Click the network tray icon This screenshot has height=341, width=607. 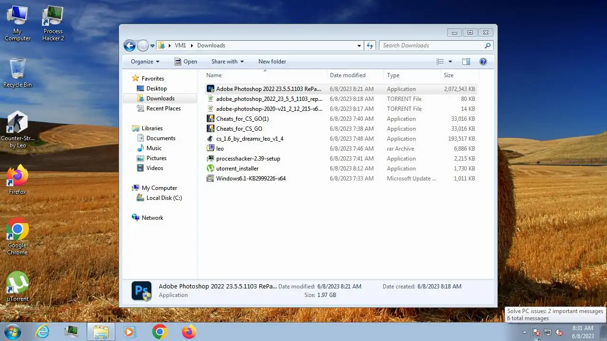[548, 332]
